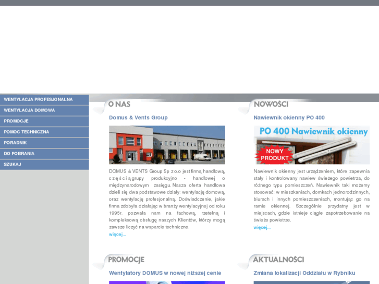
Task: Click the PROMOCJE section title in content area
Action: pos(126,260)
